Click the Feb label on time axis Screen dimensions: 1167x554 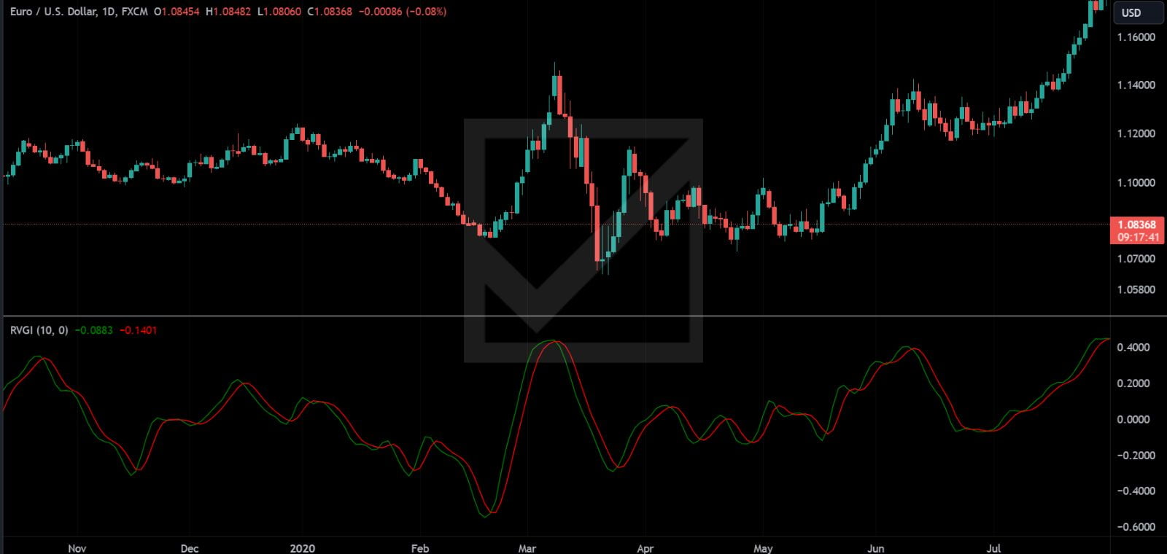coord(420,548)
